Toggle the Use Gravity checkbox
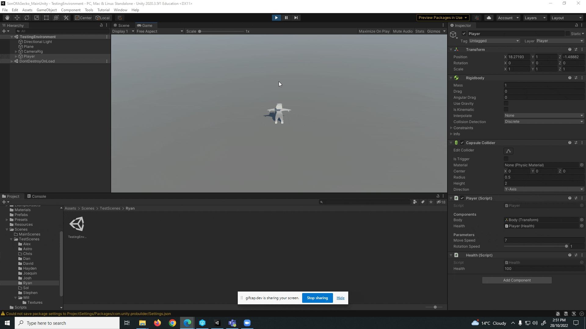The image size is (586, 329). point(506,104)
